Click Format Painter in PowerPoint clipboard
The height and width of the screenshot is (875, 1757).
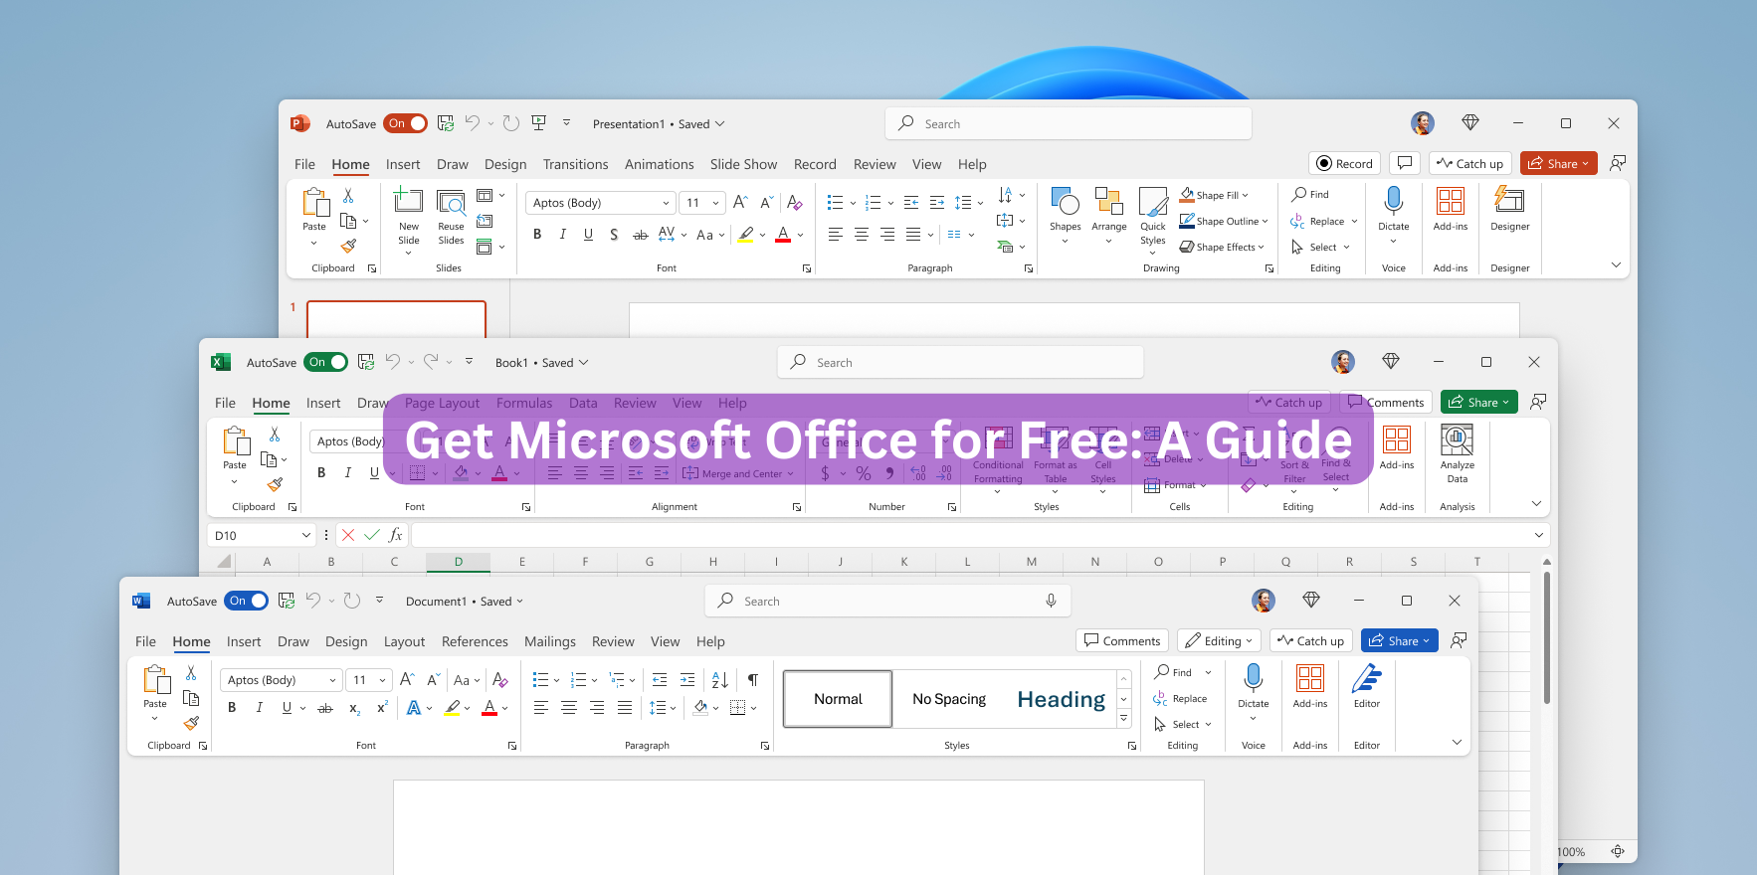click(x=348, y=246)
